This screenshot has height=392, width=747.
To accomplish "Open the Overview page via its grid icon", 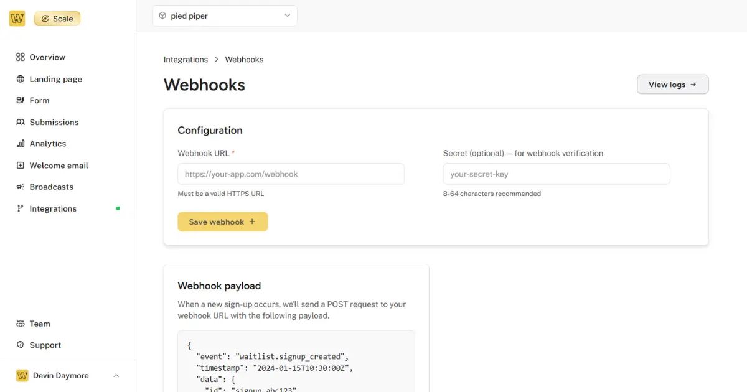I will tap(21, 57).
